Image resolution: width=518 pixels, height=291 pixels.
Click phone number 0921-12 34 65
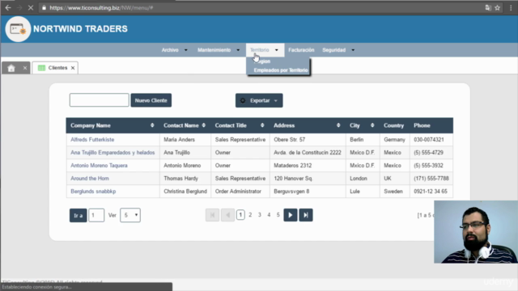coord(431,192)
